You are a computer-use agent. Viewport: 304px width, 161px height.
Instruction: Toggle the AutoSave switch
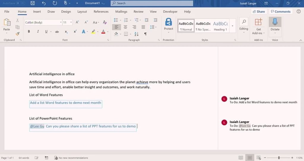point(20,3)
